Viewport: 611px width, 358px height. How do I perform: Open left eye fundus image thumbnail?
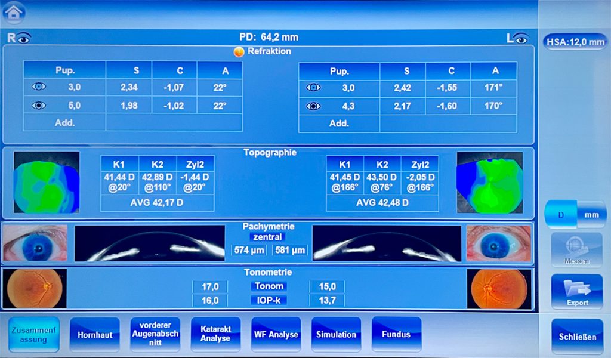(x=499, y=289)
